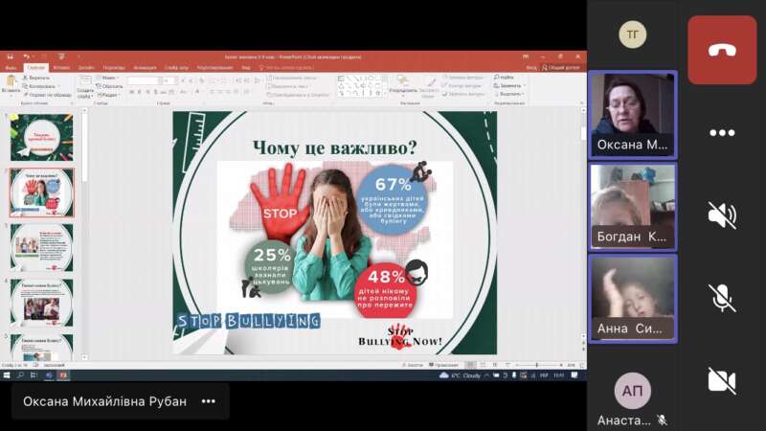The width and height of the screenshot is (766, 431).
Task: Unmute the microphone
Action: point(721,297)
